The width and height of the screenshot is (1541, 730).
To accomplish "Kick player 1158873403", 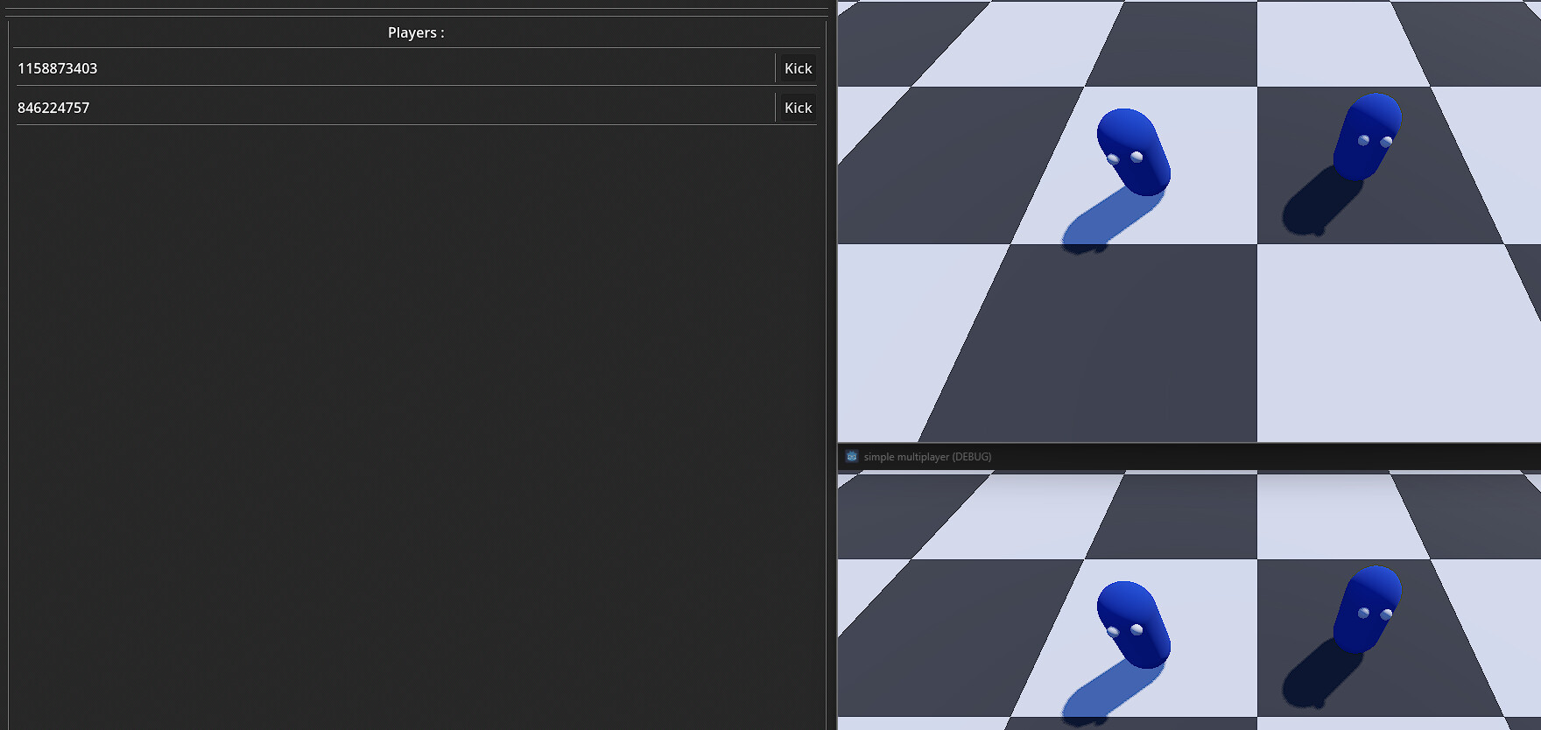I will pos(798,68).
